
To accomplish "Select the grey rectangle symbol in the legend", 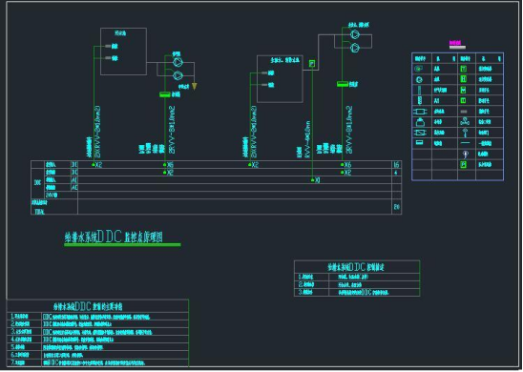I will tap(464, 112).
